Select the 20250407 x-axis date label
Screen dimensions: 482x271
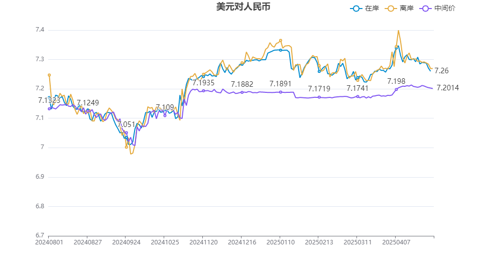[396, 242]
